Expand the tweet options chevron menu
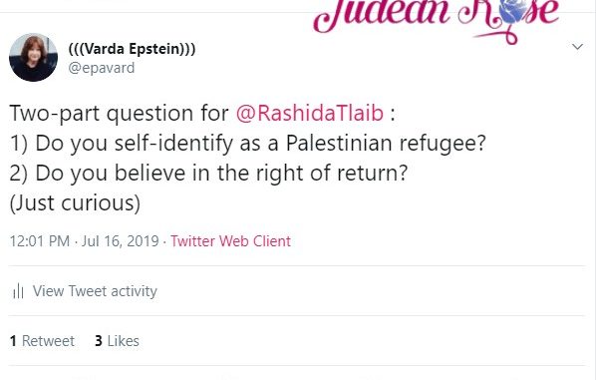 577,47
